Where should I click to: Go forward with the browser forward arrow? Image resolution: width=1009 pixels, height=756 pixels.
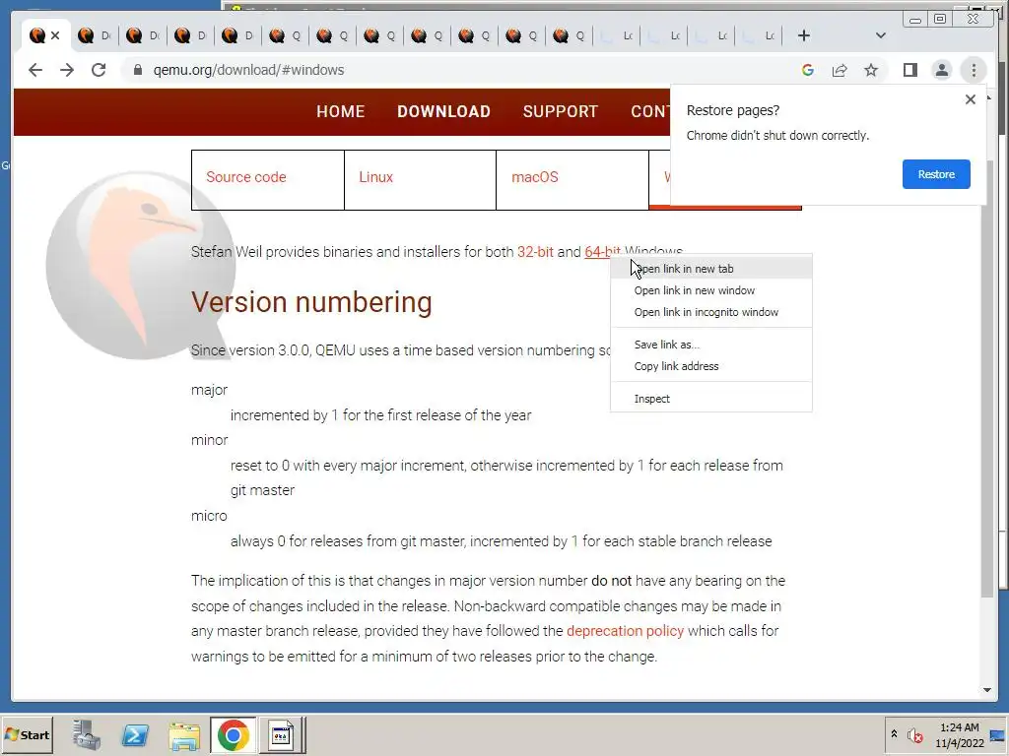tap(67, 70)
